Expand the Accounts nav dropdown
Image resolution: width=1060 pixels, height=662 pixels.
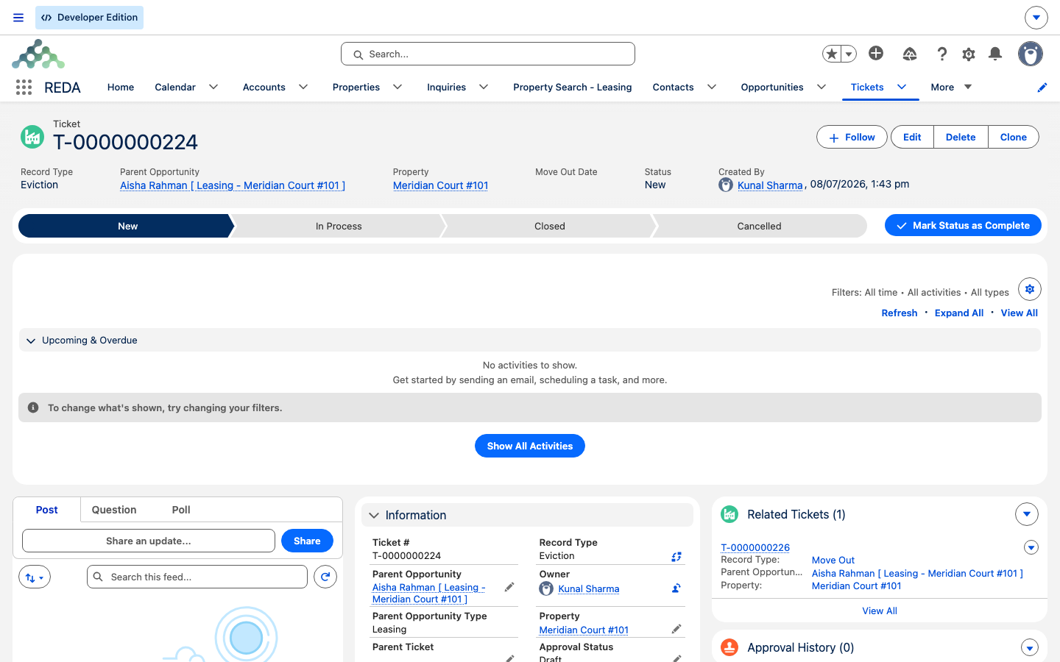point(303,87)
